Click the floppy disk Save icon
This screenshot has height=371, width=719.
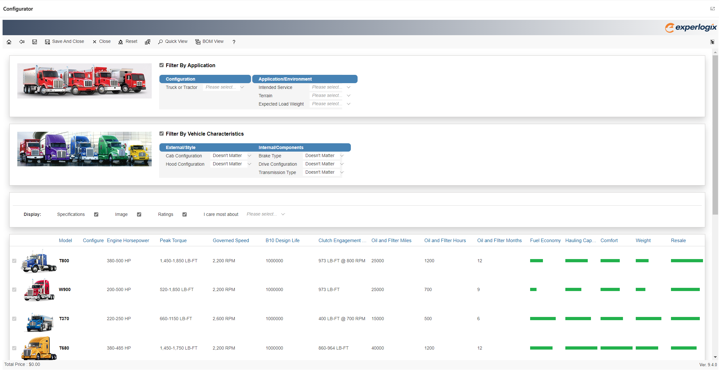[35, 42]
